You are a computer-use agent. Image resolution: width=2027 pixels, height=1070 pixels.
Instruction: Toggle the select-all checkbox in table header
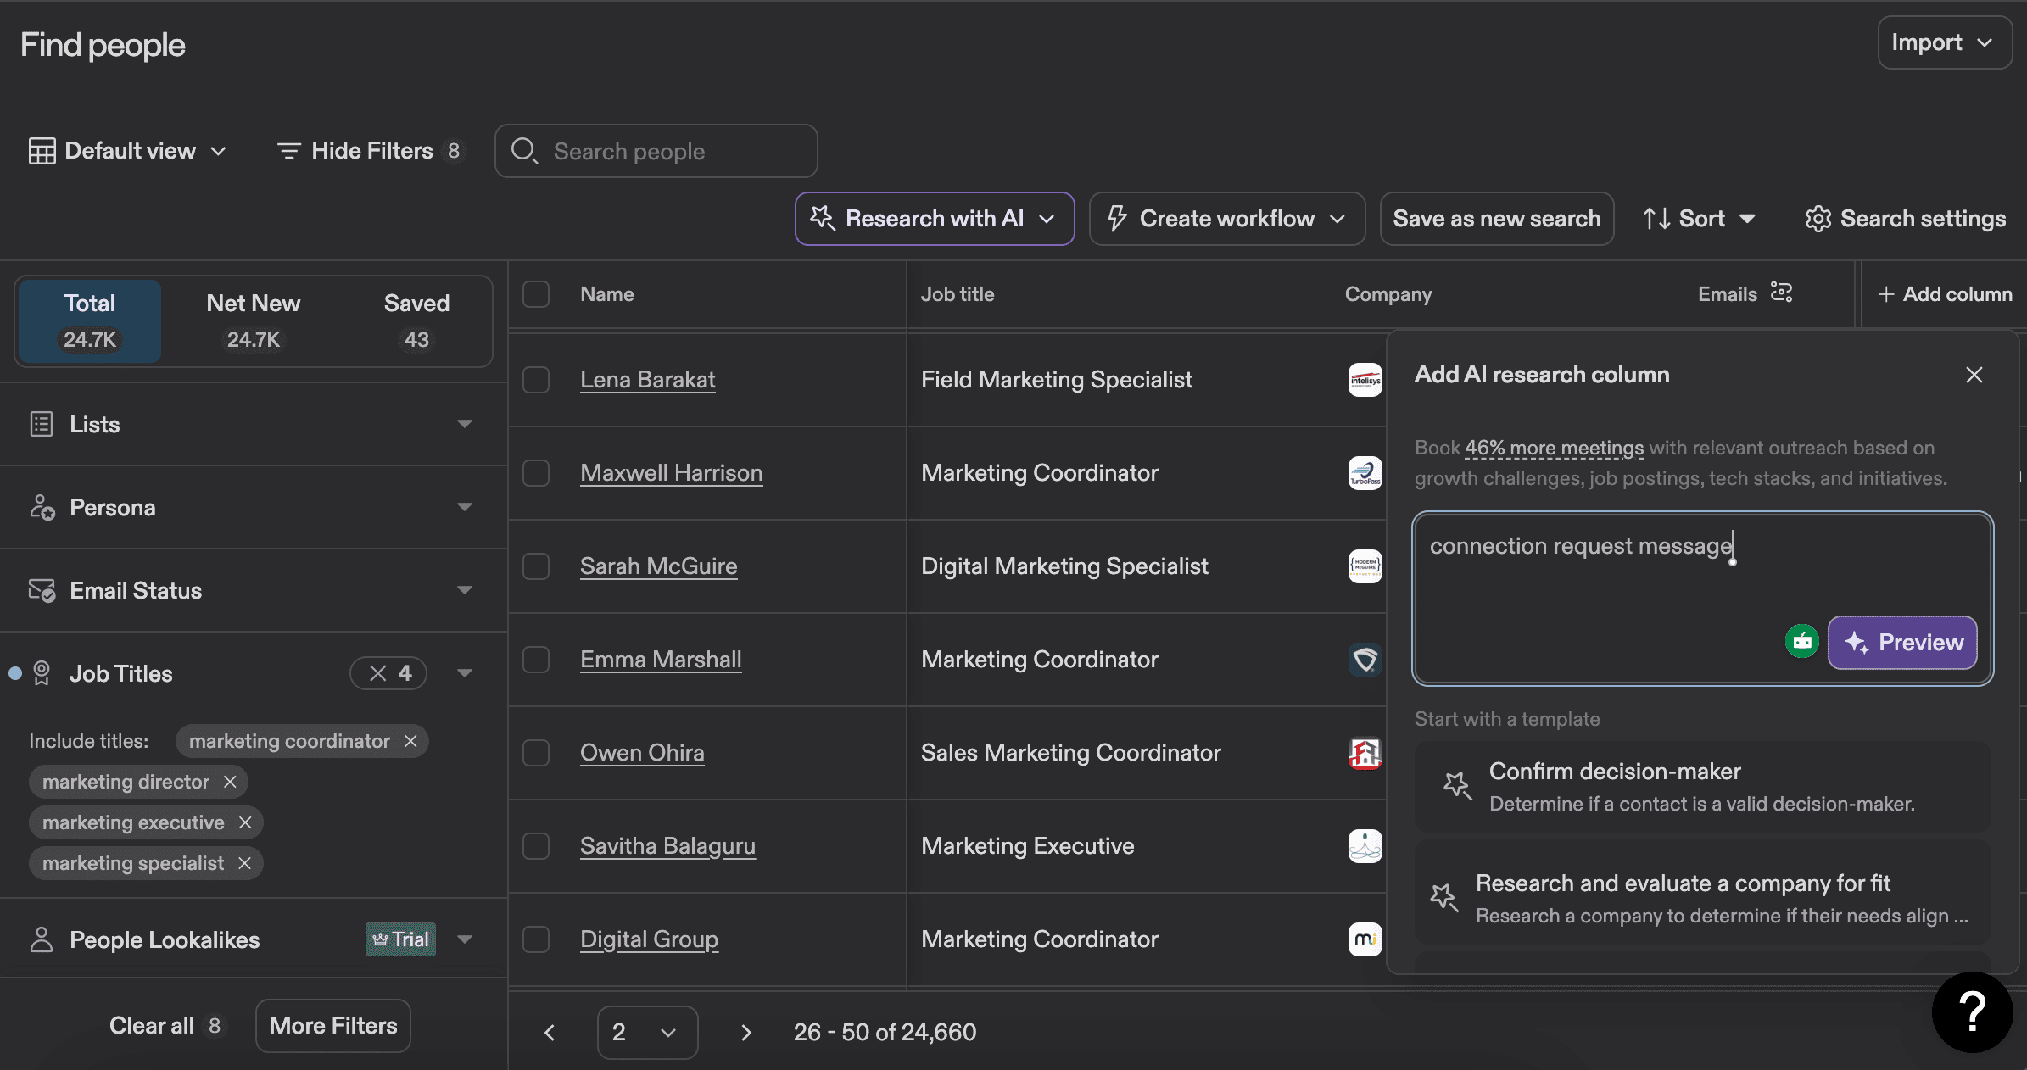[536, 293]
